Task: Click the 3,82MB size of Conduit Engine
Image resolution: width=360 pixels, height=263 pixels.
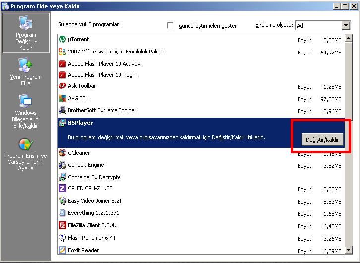Action: (332, 166)
